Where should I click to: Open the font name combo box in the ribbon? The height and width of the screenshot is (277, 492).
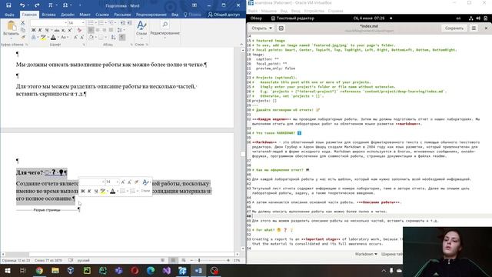point(49,23)
